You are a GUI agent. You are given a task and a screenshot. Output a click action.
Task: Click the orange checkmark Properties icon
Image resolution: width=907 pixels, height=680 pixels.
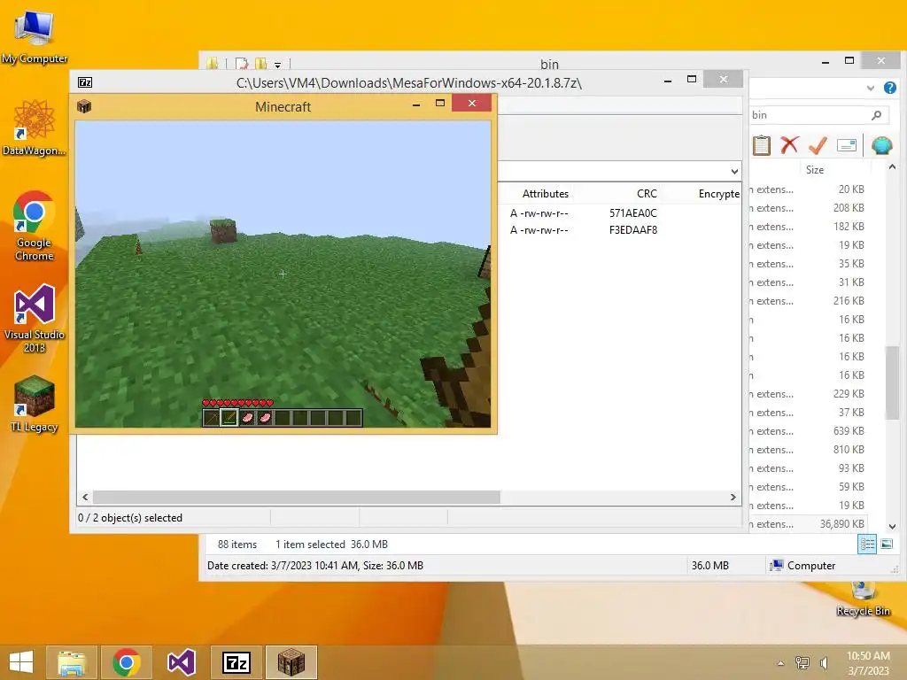[818, 145]
